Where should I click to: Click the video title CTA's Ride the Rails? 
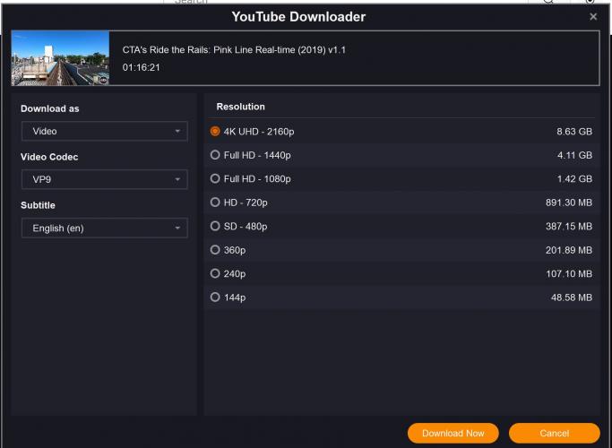pyautogui.click(x=234, y=50)
